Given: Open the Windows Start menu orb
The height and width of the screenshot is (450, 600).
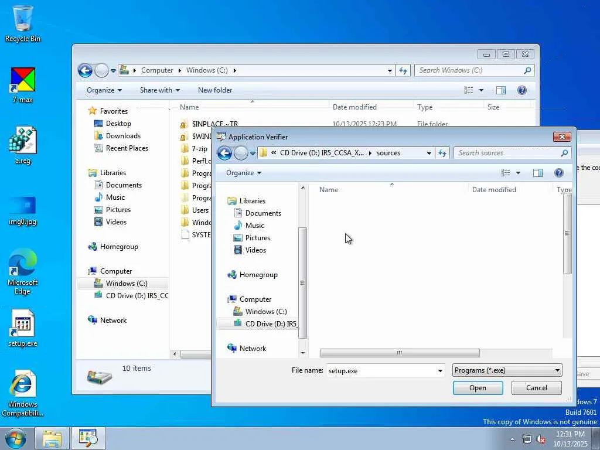Looking at the screenshot, I should tap(16, 438).
